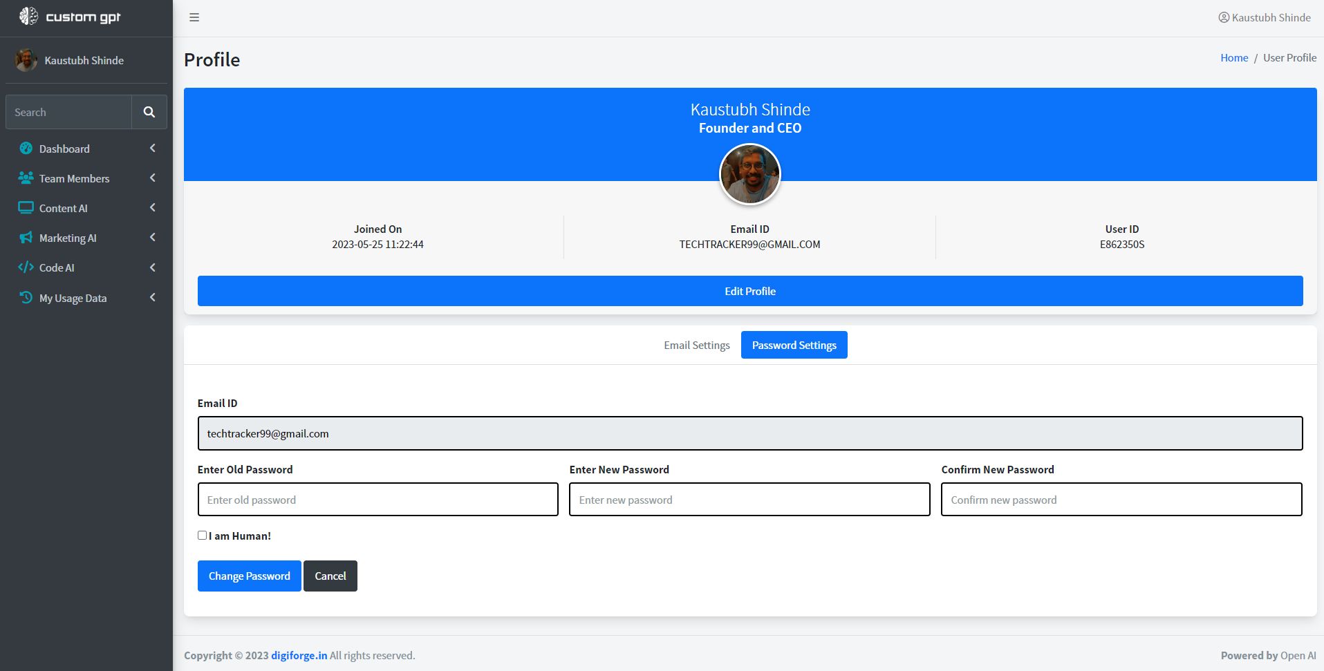
Task: Click the Kaustubh Shinde name in the blue banner
Action: pyautogui.click(x=750, y=109)
